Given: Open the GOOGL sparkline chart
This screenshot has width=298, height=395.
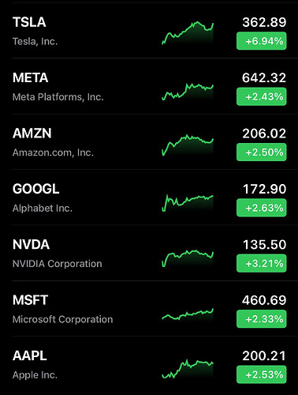Looking at the screenshot, I should [x=188, y=203].
